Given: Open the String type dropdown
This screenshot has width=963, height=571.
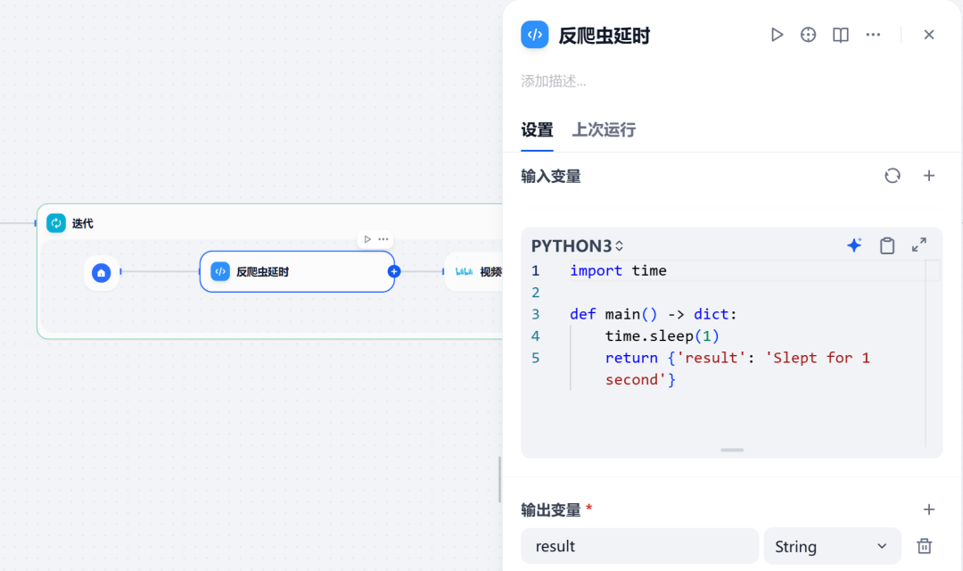Looking at the screenshot, I should coord(832,546).
